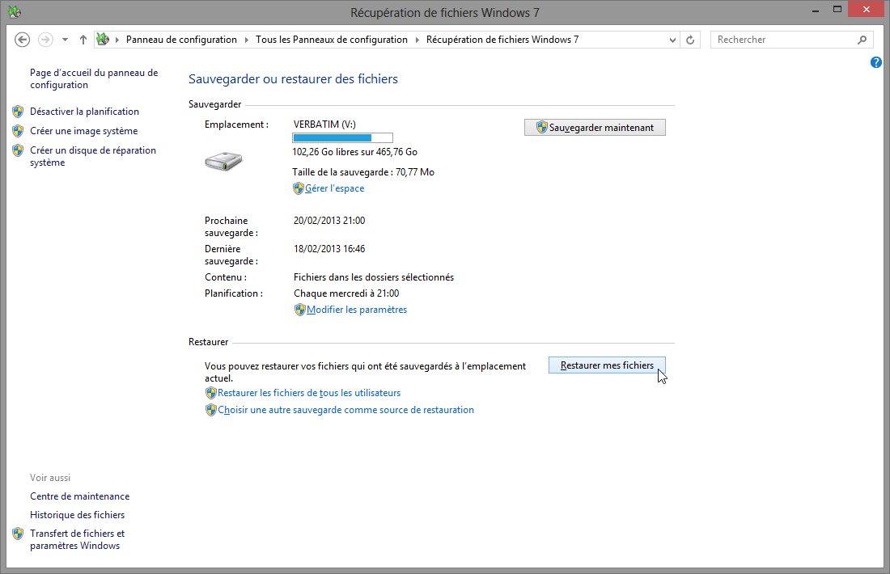Click the disk space usage bar
The height and width of the screenshot is (574, 890).
342,137
